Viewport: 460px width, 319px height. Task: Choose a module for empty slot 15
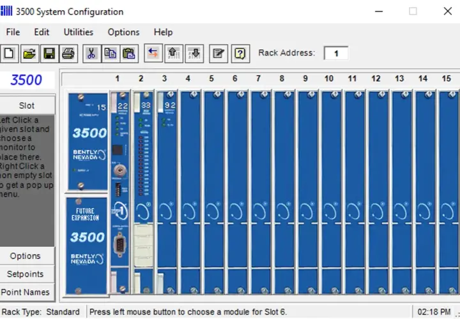click(x=449, y=192)
